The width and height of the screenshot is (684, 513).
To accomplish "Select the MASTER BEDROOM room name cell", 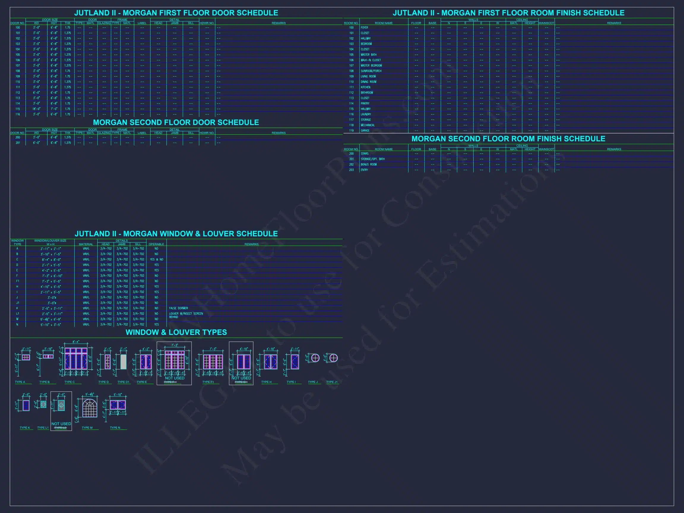I will tap(371, 66).
